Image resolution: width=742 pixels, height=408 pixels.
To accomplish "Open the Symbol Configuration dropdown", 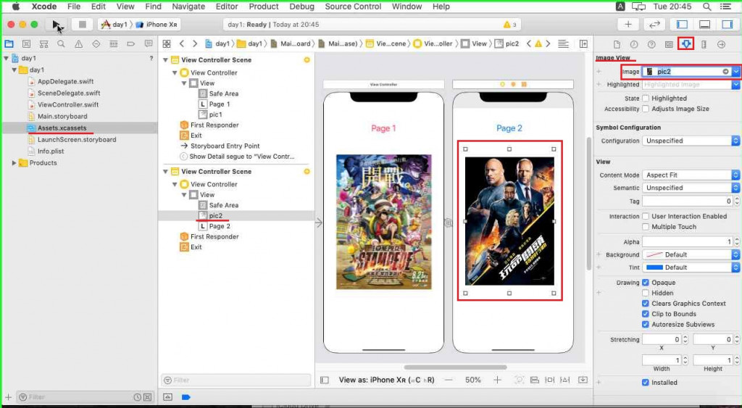I will (x=691, y=141).
